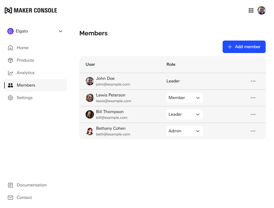Click the Settings gear icon

pyautogui.click(x=10, y=98)
